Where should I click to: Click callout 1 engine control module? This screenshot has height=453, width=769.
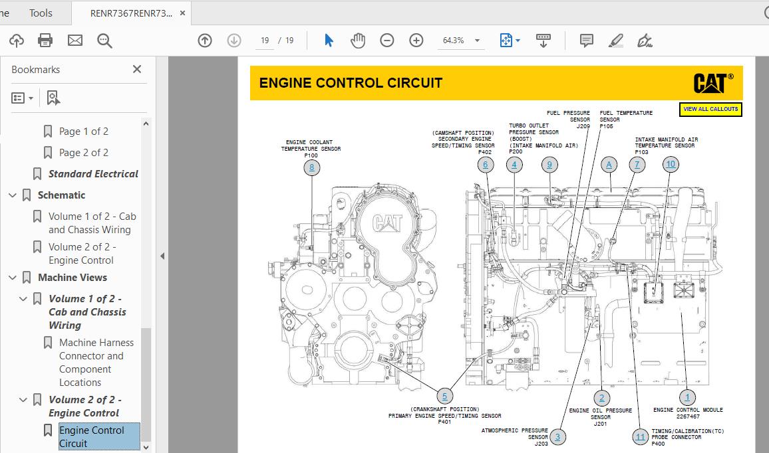coord(687,397)
